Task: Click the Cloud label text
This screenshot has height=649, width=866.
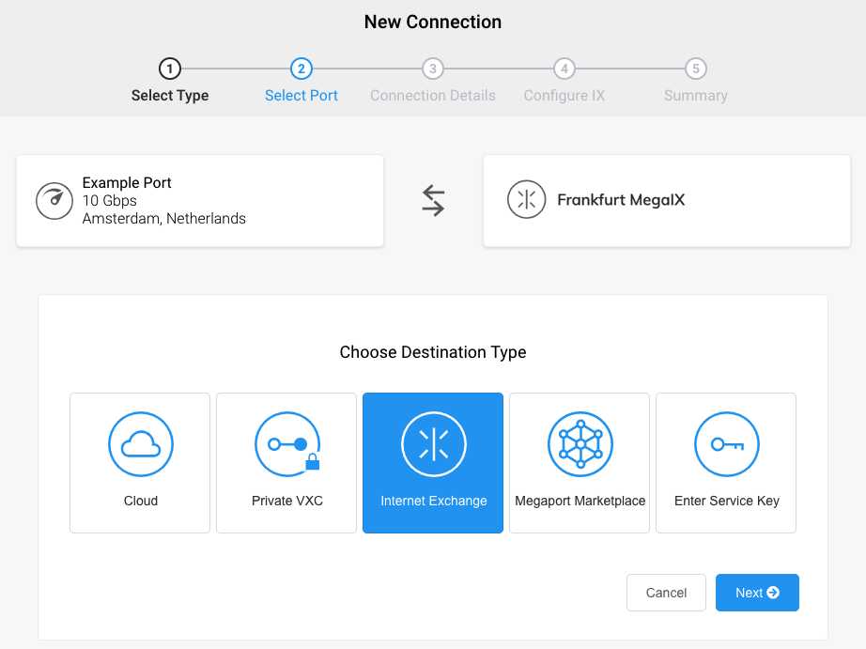Action: 141,501
